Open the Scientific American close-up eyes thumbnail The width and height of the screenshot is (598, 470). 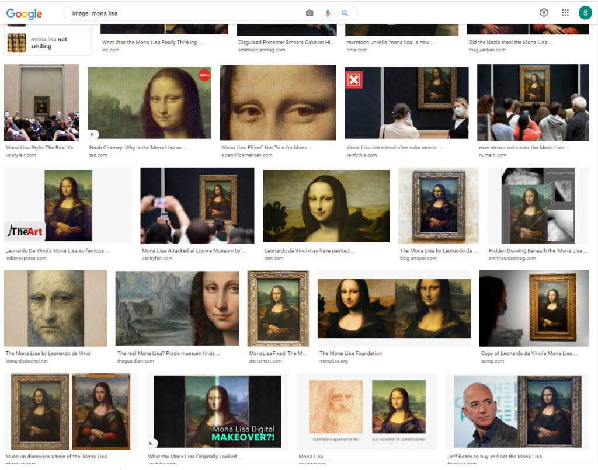tap(277, 103)
